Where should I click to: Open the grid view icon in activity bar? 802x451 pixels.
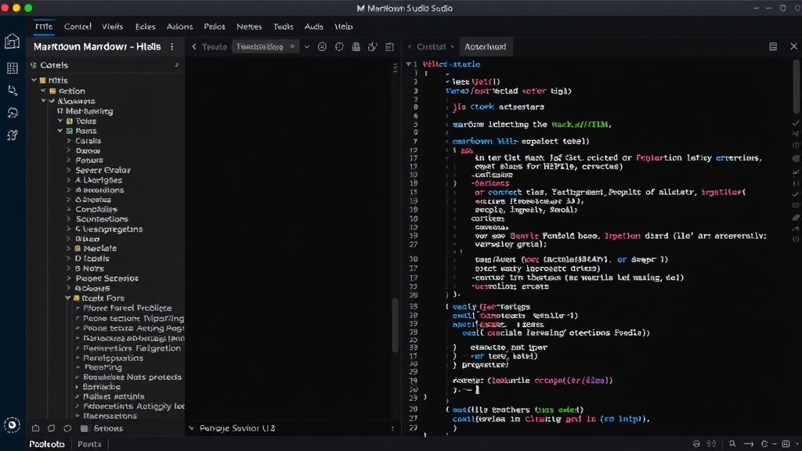(x=13, y=68)
